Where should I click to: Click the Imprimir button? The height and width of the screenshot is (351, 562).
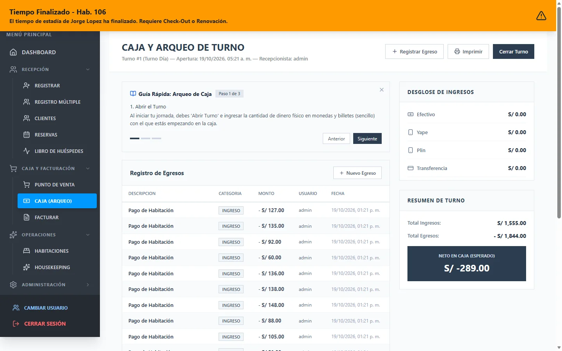click(x=468, y=51)
